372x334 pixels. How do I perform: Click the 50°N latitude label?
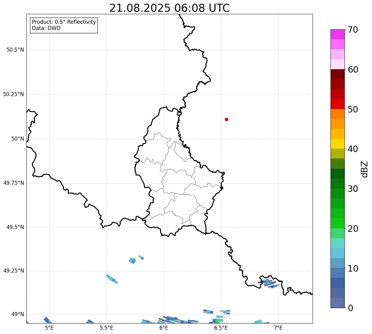click(18, 139)
